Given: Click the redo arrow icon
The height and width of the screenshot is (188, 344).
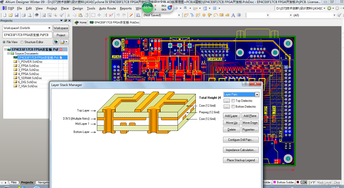Looking at the screenshot, I should click(x=124, y=15).
